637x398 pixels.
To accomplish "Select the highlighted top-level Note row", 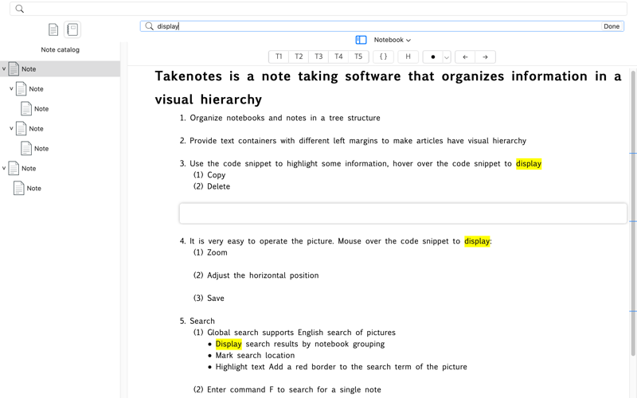I will click(x=61, y=68).
